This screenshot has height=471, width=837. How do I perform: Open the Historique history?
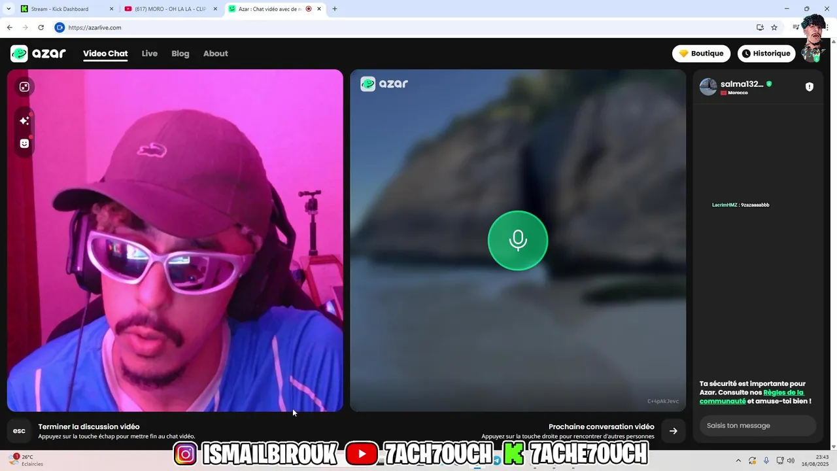pos(766,54)
